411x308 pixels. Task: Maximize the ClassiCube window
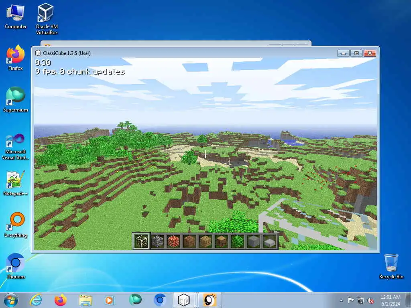(x=356, y=53)
